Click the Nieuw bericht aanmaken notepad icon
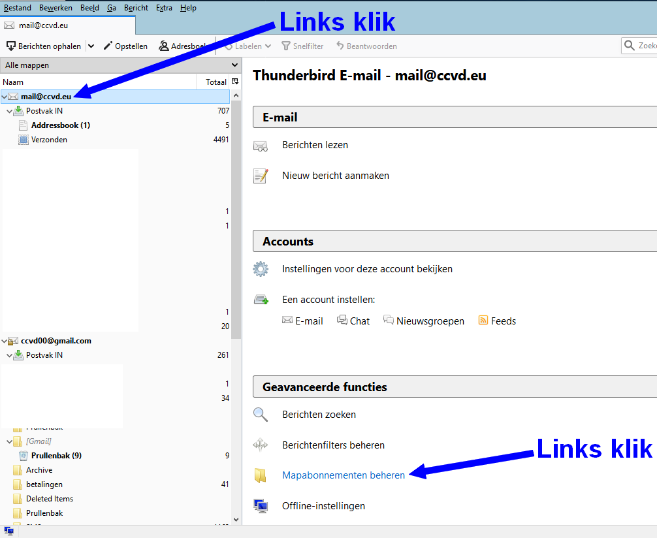The height and width of the screenshot is (538, 657). point(261,176)
